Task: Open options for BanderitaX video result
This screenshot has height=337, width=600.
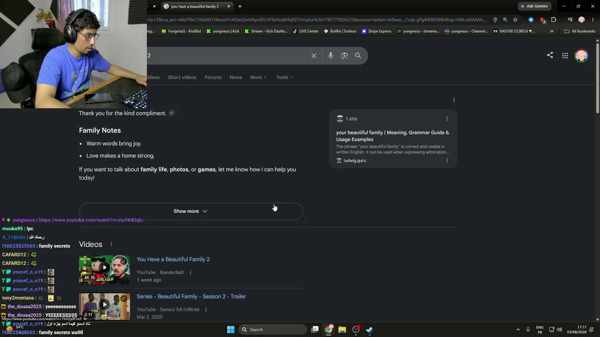Action: [190, 272]
